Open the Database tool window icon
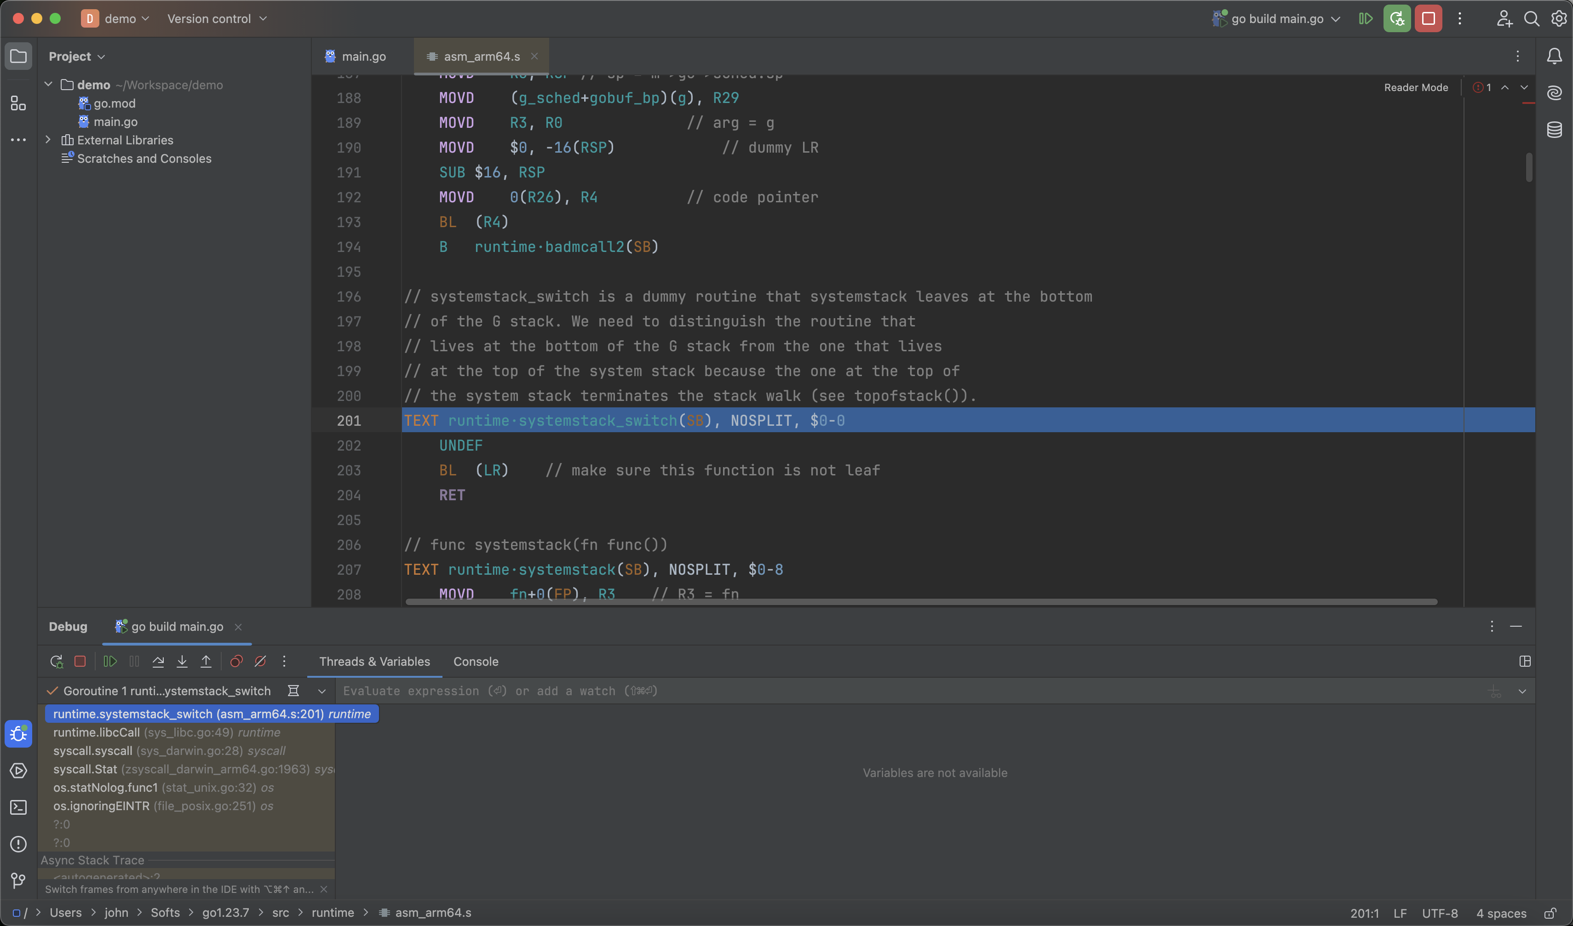 (1554, 130)
